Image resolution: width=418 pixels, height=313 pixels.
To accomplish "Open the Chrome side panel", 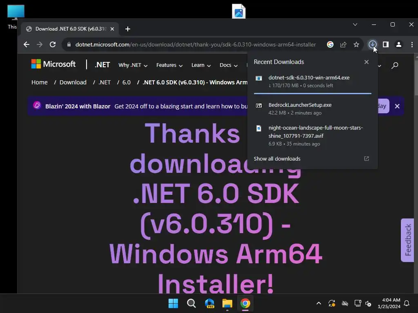I will point(385,44).
